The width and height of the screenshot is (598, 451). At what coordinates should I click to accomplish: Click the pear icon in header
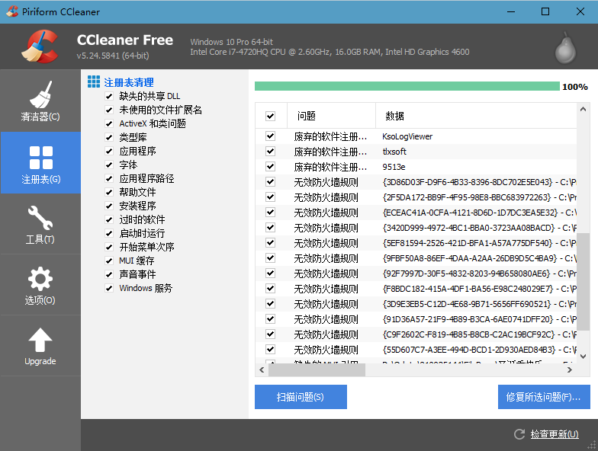(565, 47)
